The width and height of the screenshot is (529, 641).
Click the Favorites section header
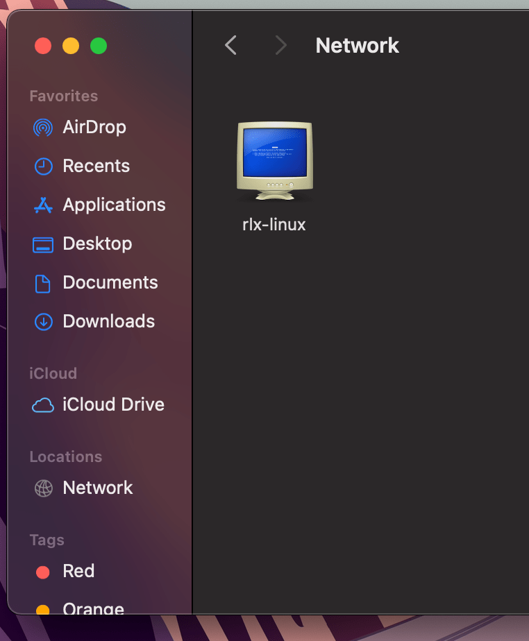[64, 96]
